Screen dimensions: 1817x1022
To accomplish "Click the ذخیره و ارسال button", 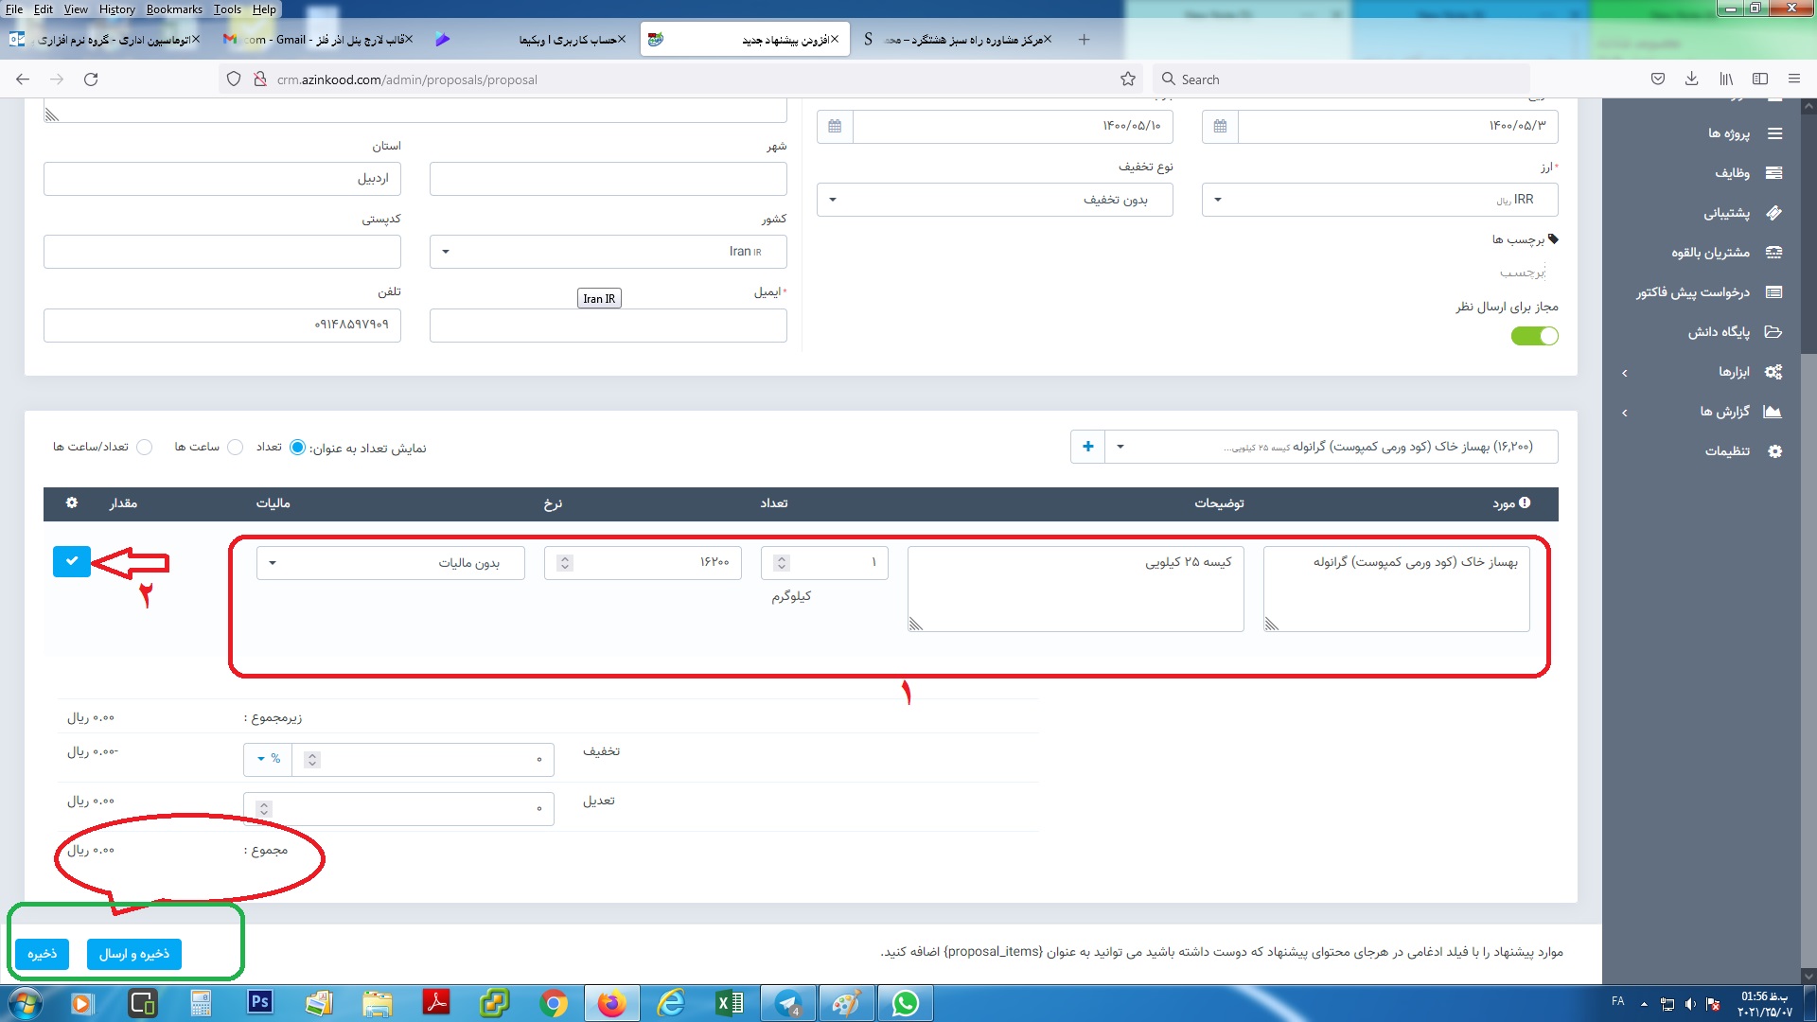I will 134,954.
